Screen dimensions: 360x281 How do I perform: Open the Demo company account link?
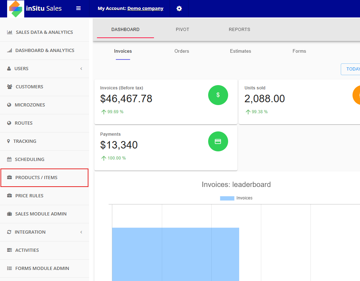point(145,8)
